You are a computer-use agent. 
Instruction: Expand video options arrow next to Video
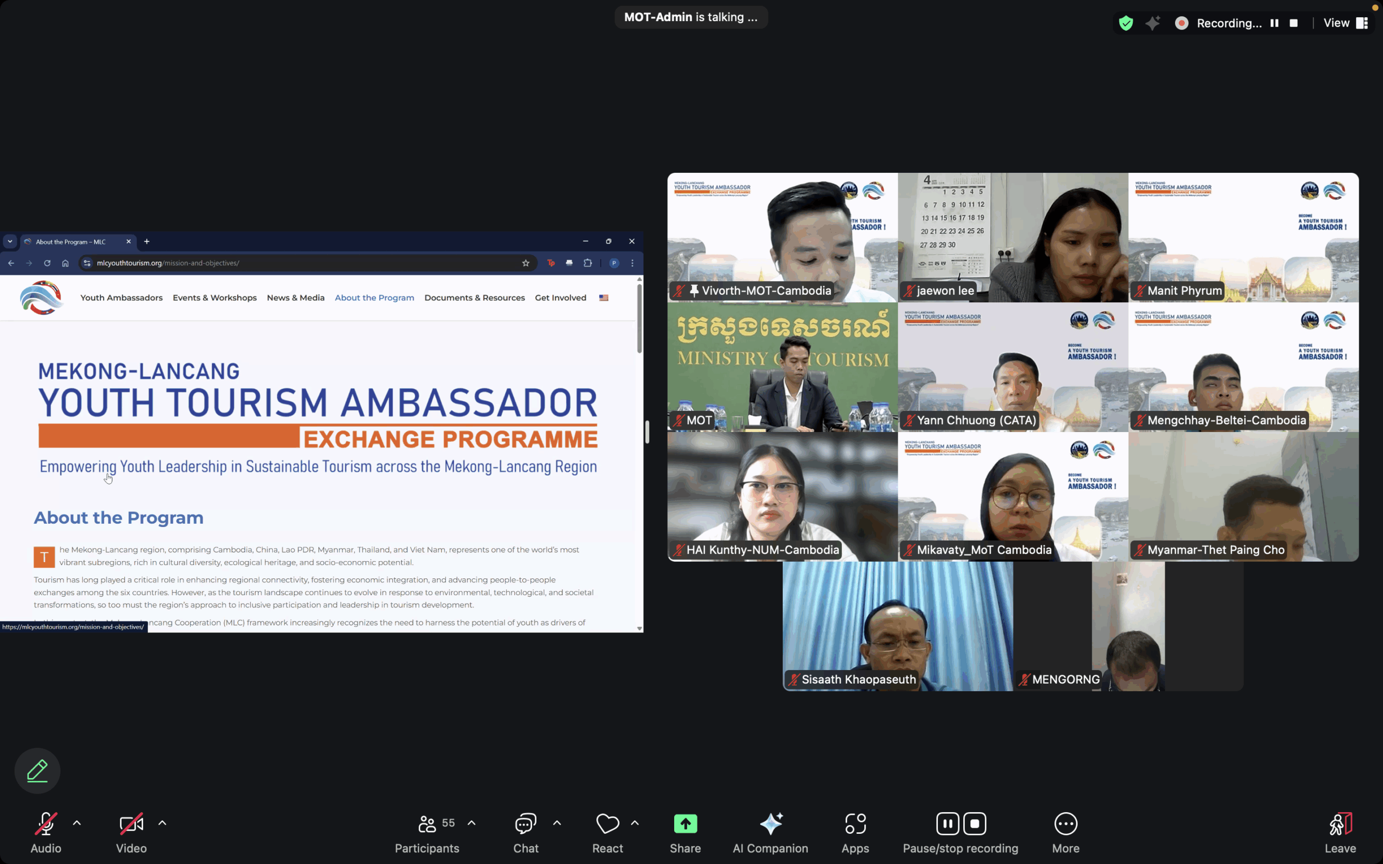(x=162, y=823)
